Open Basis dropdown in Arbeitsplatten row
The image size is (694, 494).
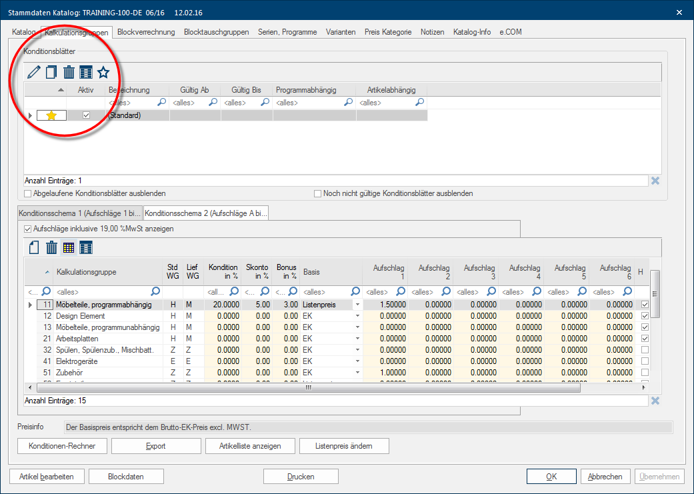point(357,339)
